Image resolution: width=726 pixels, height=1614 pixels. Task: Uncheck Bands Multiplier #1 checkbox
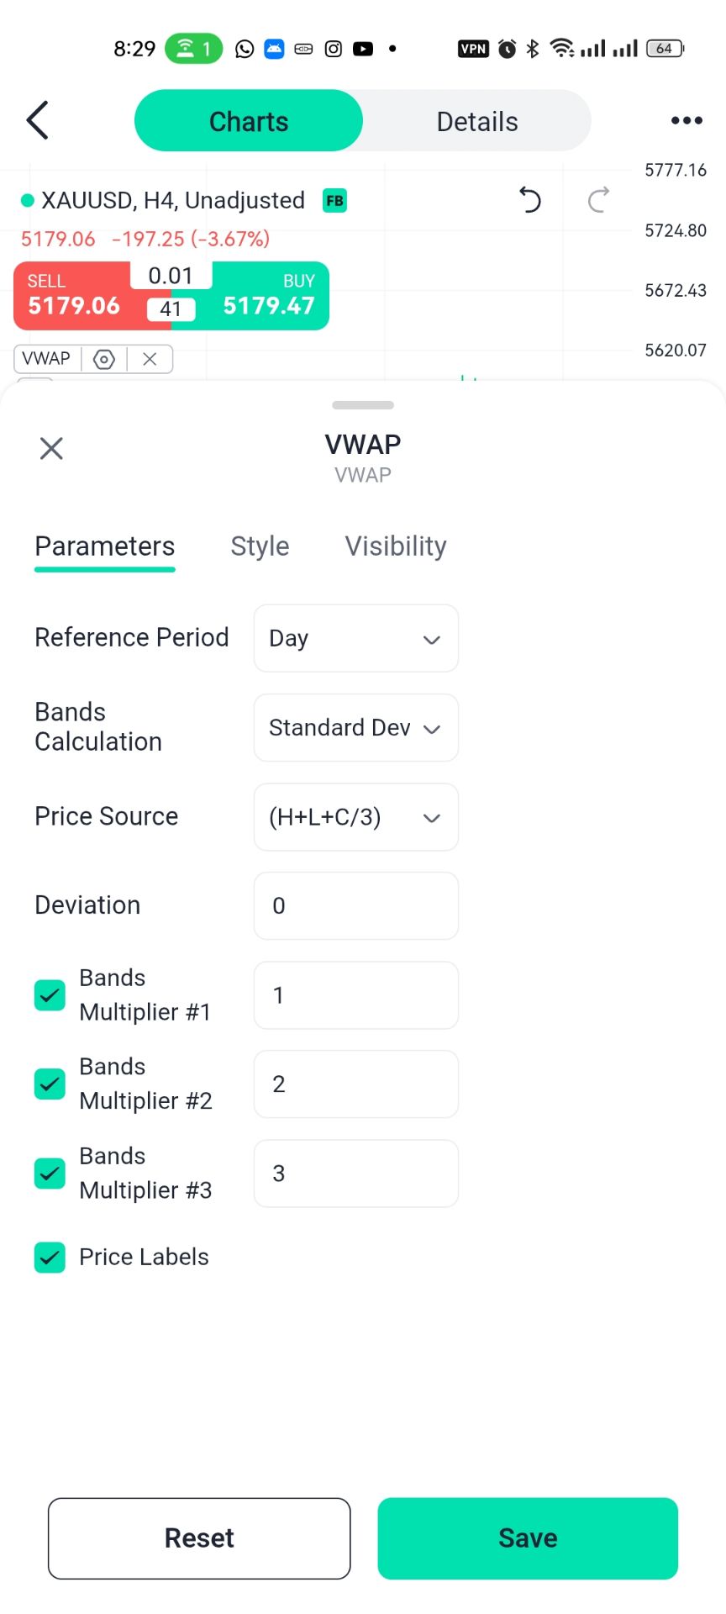[50, 995]
